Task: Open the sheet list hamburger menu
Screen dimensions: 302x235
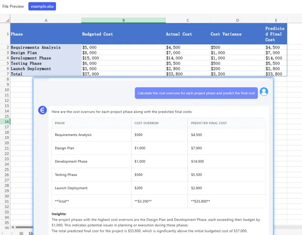Action: pos(21,233)
